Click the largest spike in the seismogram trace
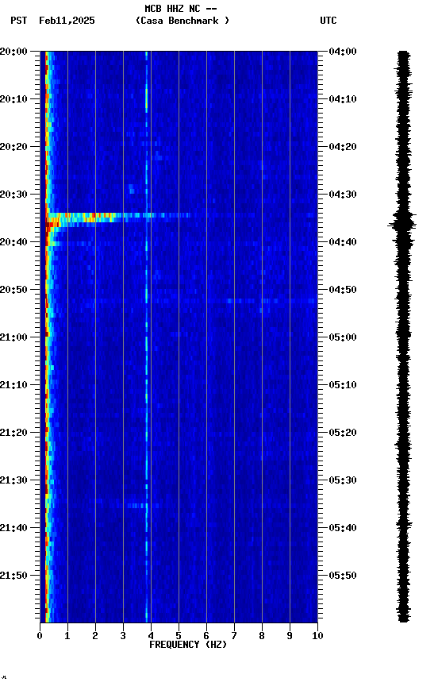 click(402, 225)
